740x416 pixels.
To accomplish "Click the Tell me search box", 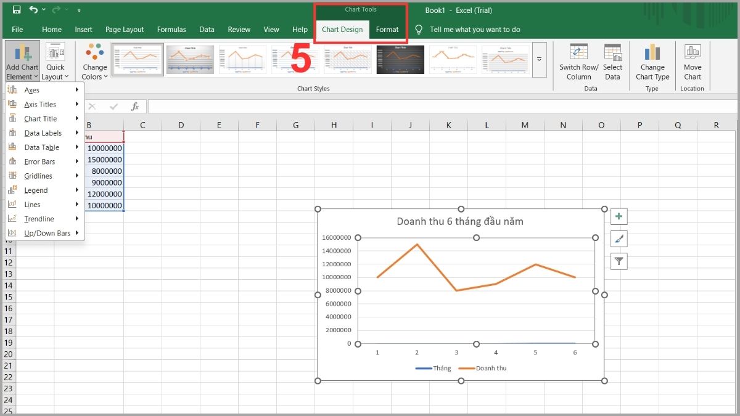I will pos(475,30).
